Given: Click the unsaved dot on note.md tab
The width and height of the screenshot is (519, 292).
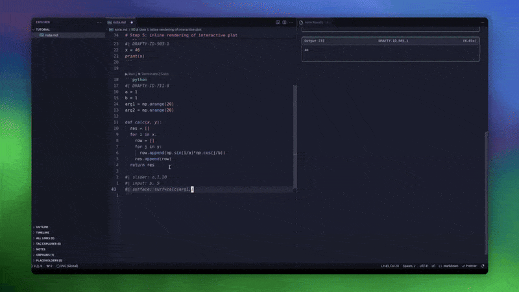Looking at the screenshot, I should tap(132, 23).
